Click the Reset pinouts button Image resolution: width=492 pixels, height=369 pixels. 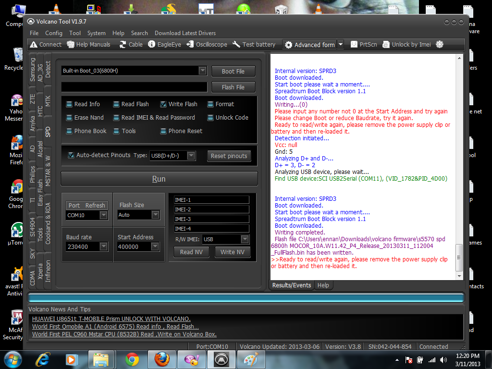[229, 156]
